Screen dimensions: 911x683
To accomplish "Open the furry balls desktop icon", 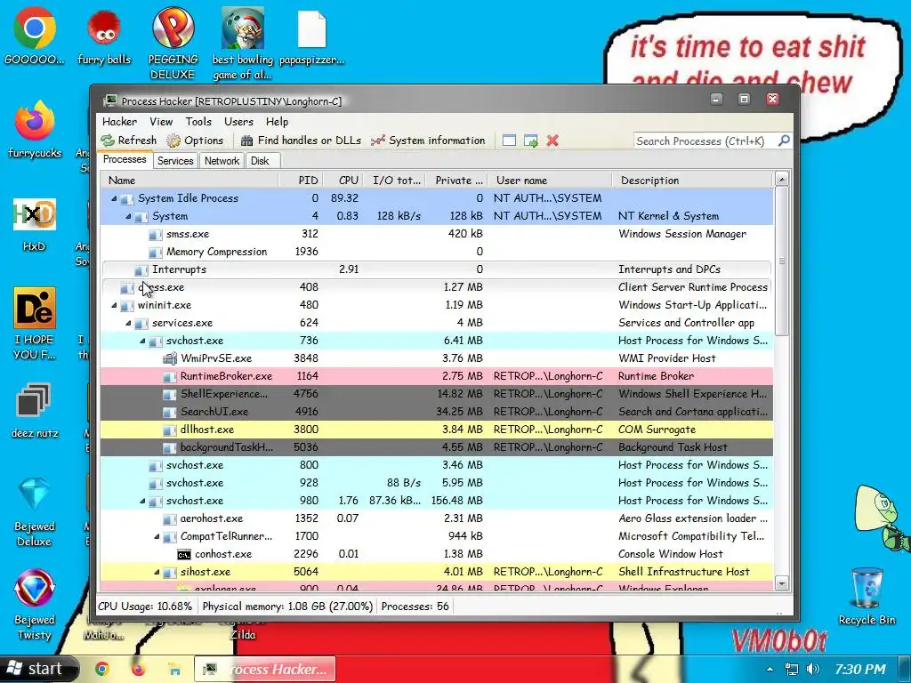I will click(x=104, y=37).
